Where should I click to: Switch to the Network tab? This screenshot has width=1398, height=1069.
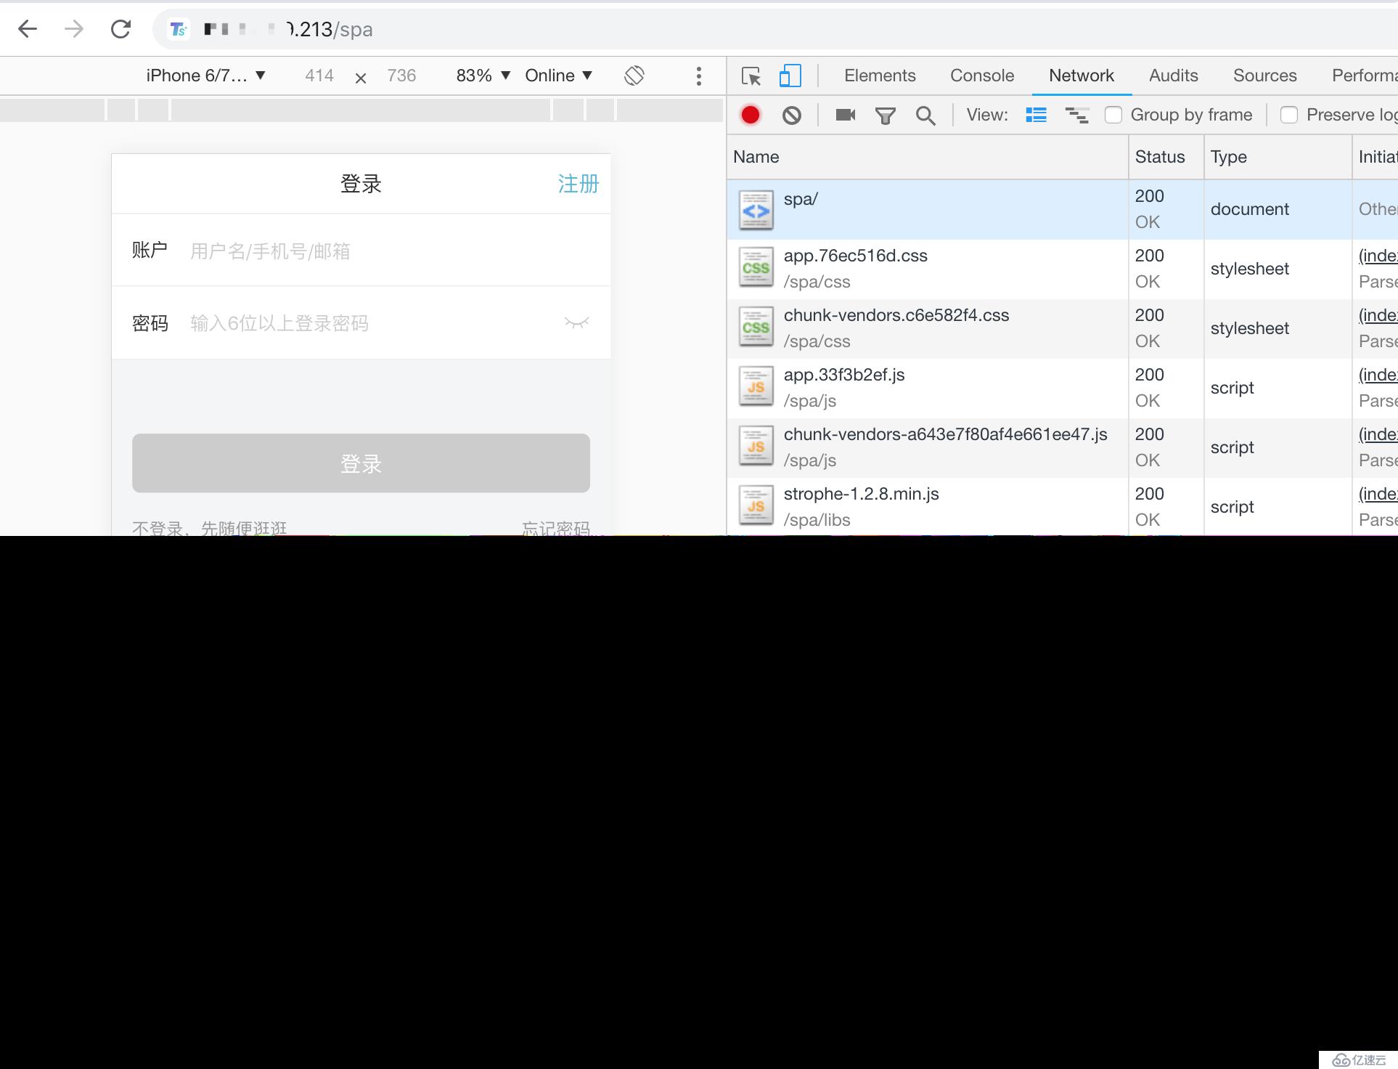(x=1081, y=76)
